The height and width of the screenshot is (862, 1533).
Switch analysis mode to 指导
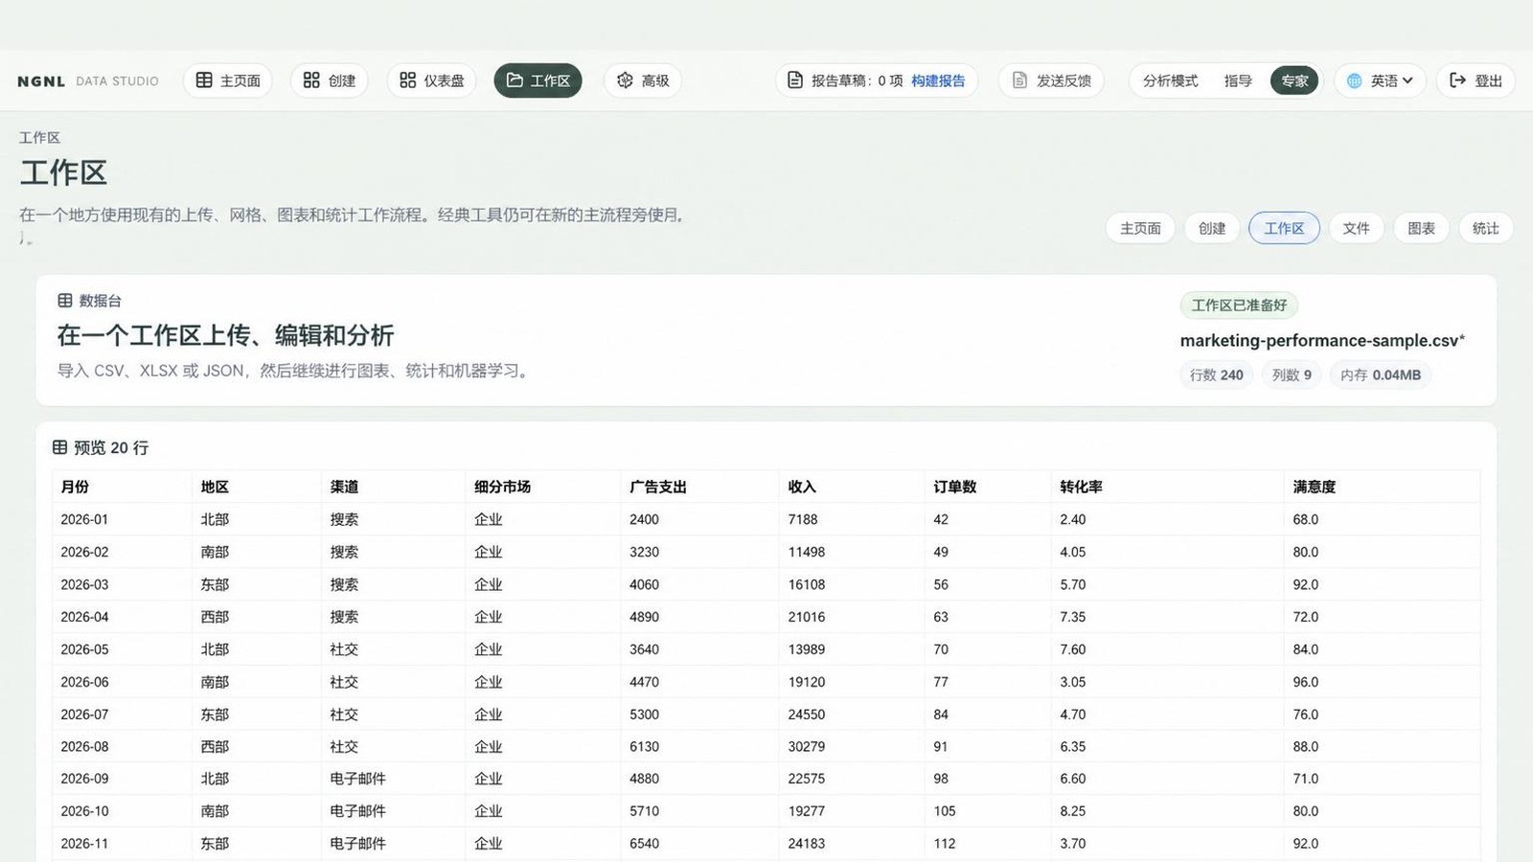[x=1238, y=80]
